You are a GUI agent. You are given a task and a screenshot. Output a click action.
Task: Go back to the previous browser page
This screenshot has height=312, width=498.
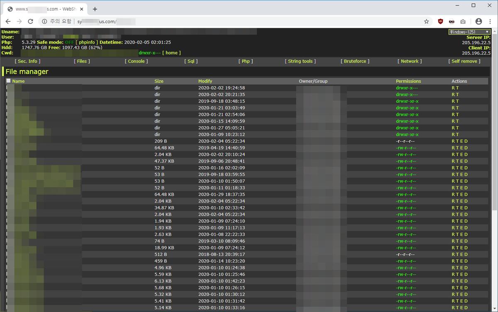8,22
